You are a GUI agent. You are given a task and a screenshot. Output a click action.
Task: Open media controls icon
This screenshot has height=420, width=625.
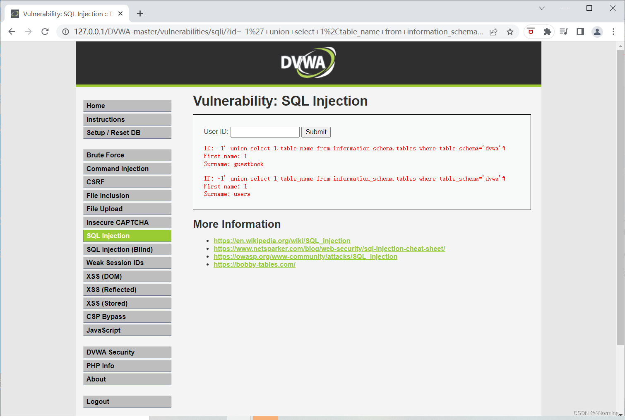(563, 31)
